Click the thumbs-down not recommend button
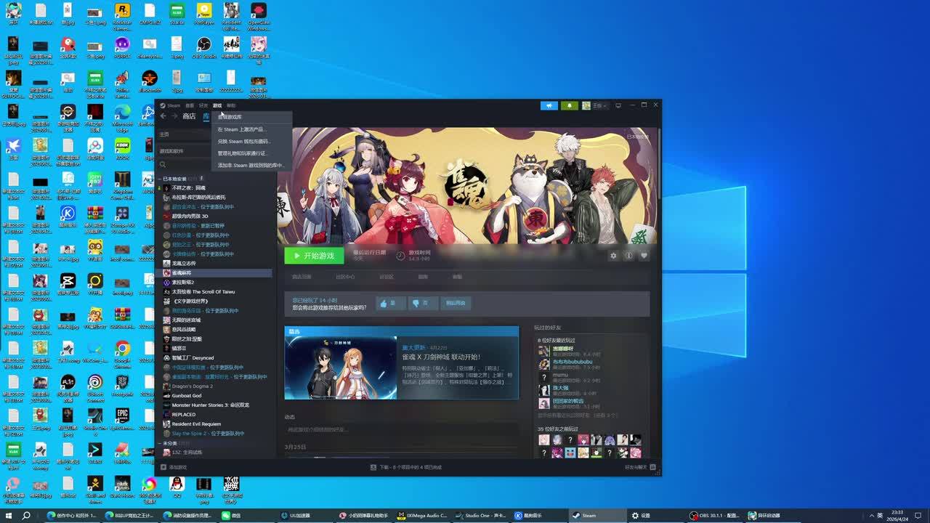Image resolution: width=930 pixels, height=523 pixels. click(420, 303)
